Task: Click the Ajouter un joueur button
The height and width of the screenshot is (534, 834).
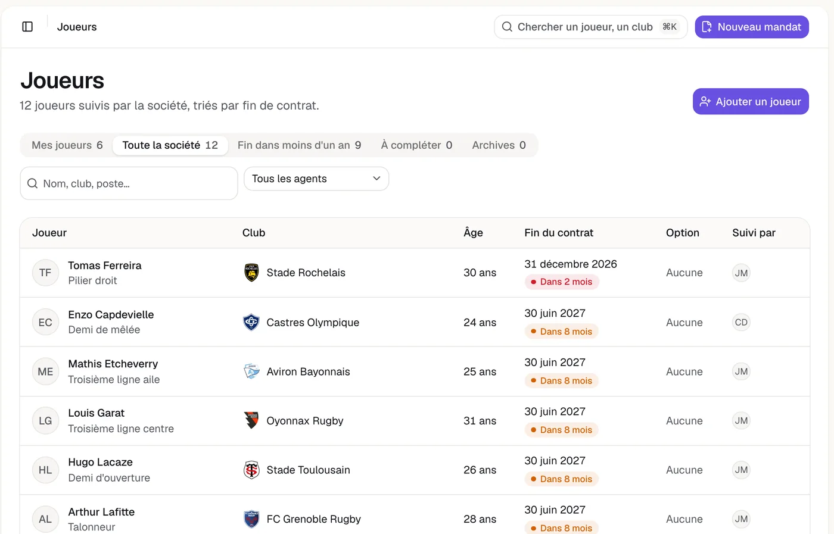Action: [751, 101]
